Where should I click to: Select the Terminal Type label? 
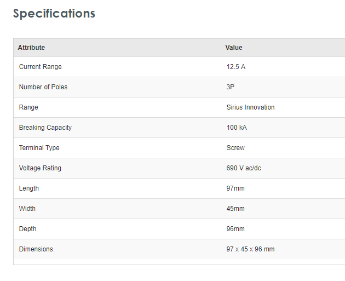[39, 148]
